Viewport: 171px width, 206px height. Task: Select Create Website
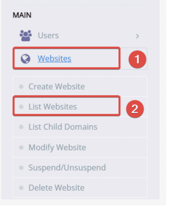point(57,87)
